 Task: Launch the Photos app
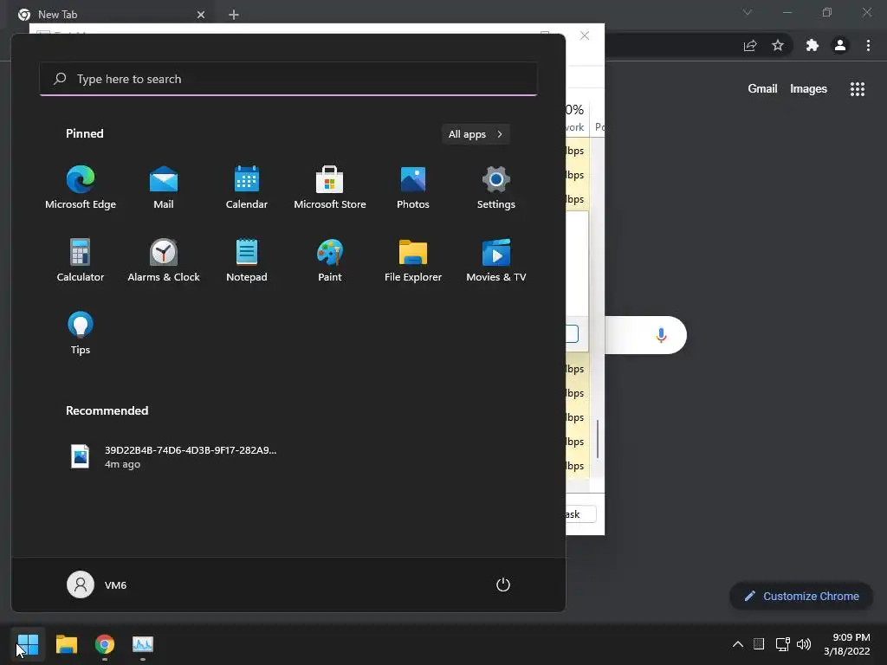(x=413, y=188)
